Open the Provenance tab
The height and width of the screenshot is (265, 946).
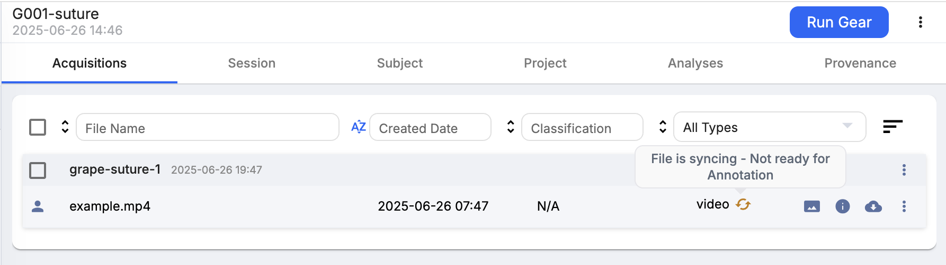(860, 63)
